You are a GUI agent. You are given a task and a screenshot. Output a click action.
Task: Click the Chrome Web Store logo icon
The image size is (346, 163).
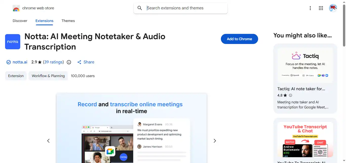pyautogui.click(x=16, y=8)
